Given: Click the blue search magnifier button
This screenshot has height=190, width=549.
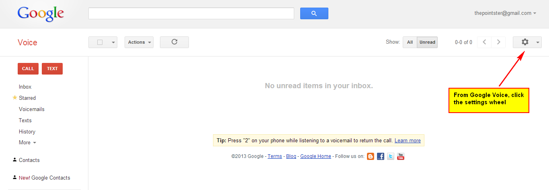Looking at the screenshot, I should (x=314, y=13).
